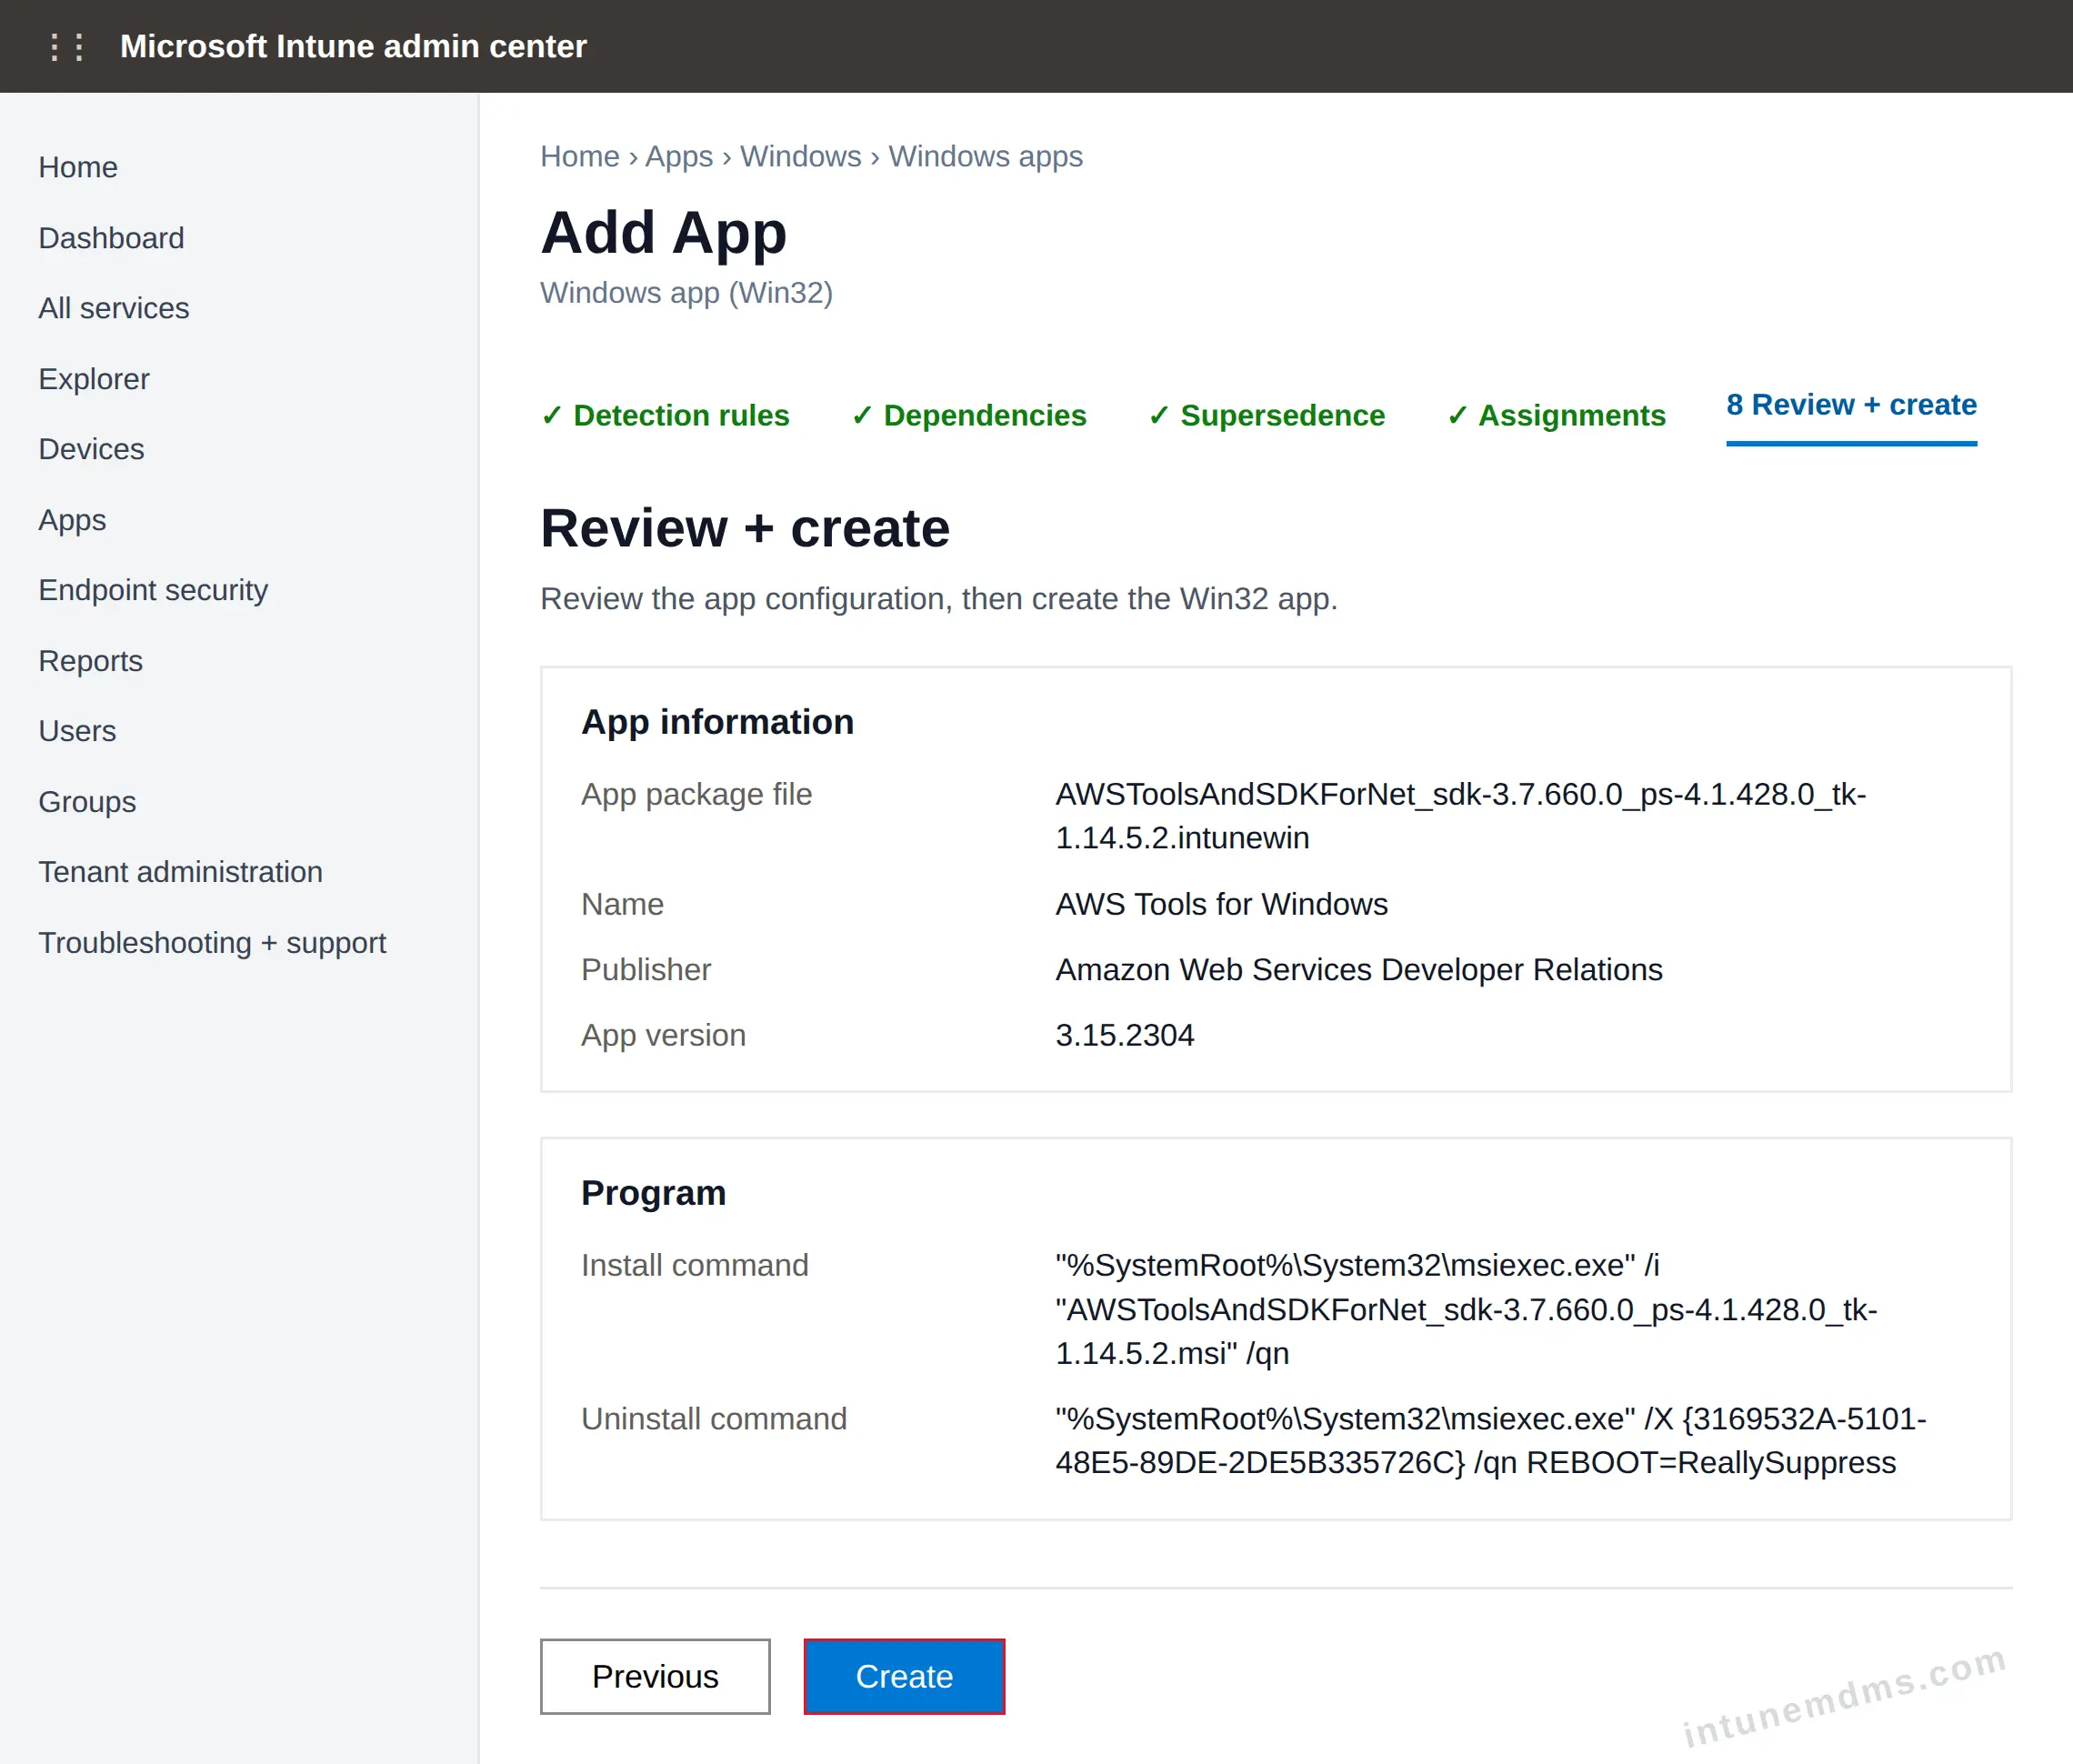Click the 'Review the app configuration' description text
This screenshot has width=2073, height=1764.
tap(938, 598)
